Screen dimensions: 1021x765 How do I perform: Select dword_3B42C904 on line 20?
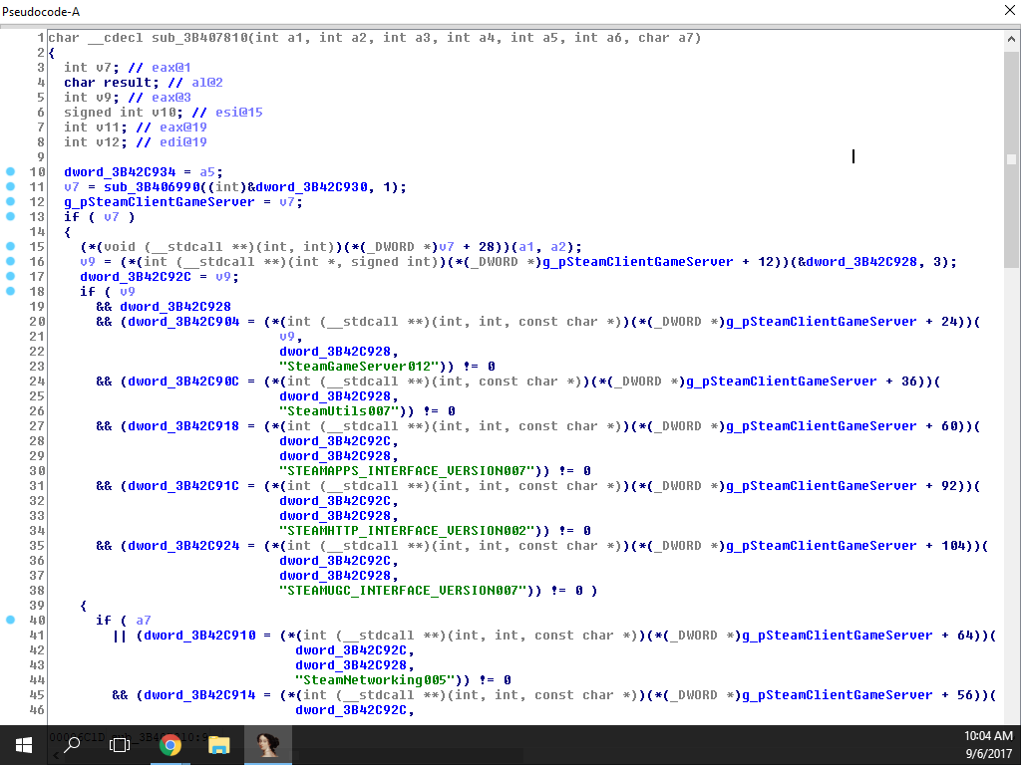pos(183,322)
